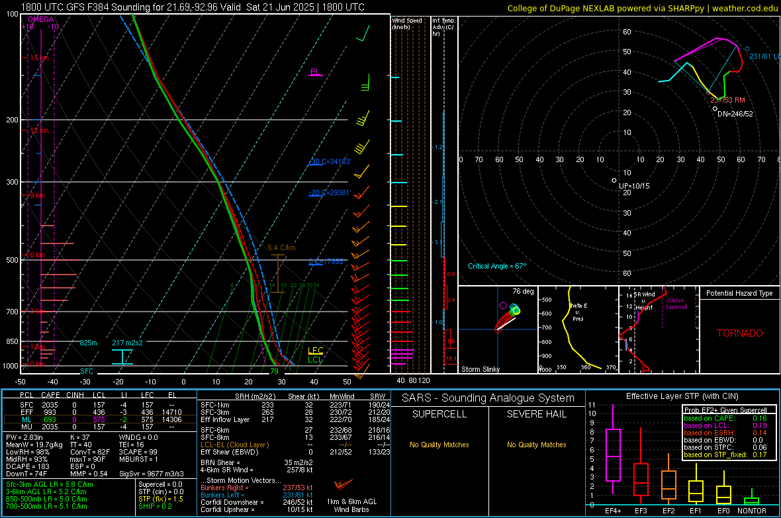Click Critical Angle = 67° text
The height and width of the screenshot is (518, 781).
[497, 266]
